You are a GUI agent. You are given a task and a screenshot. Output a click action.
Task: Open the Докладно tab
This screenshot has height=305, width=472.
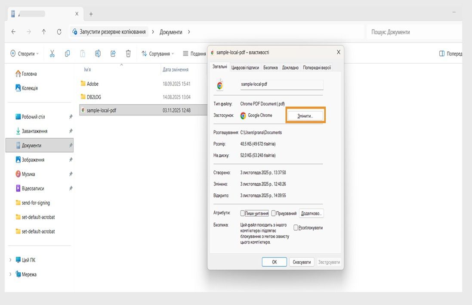(x=290, y=68)
